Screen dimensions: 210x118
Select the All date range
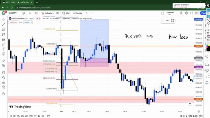(43, 116)
